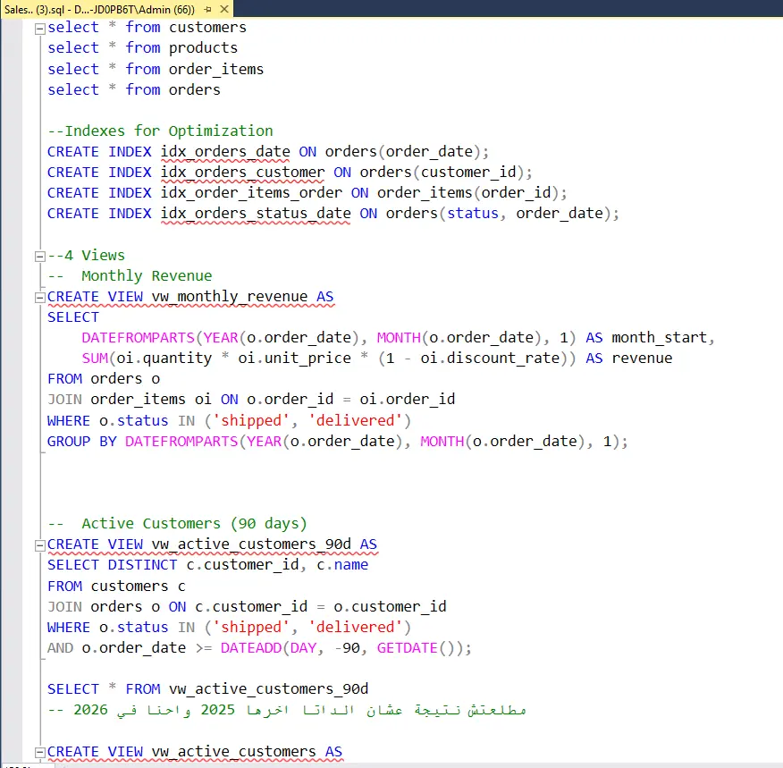The height and width of the screenshot is (768, 783).
Task: Click the 'month_start,' alias
Action: click(x=663, y=338)
